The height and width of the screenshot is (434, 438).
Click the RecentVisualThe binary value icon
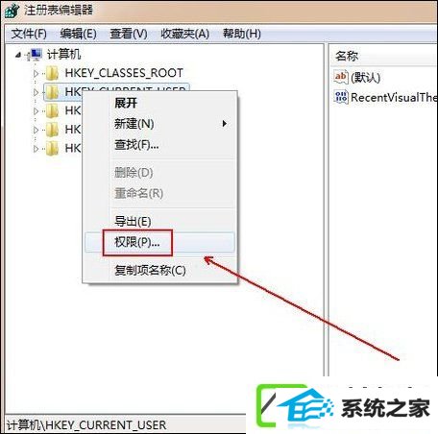coord(341,97)
